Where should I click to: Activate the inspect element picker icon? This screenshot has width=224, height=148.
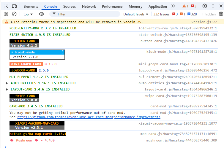[6, 6]
